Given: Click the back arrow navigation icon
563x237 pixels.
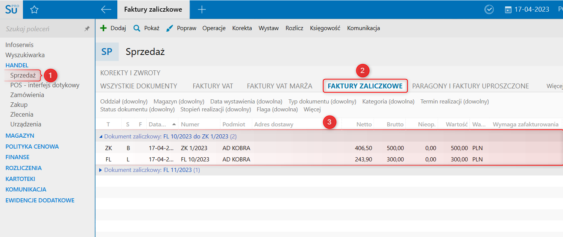Looking at the screenshot, I should [106, 10].
